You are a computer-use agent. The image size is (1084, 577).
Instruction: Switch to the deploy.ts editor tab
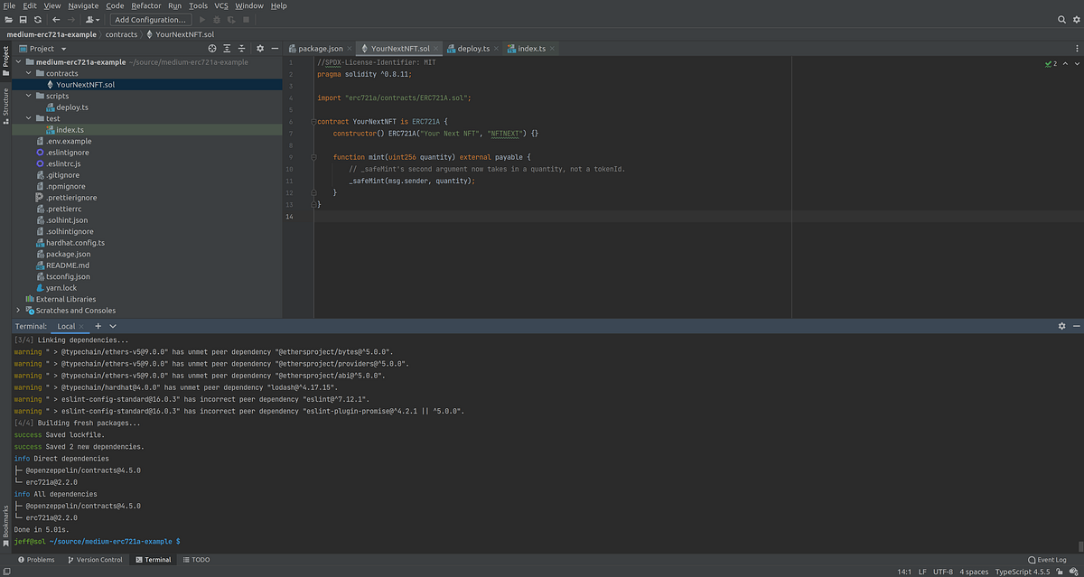pos(473,49)
